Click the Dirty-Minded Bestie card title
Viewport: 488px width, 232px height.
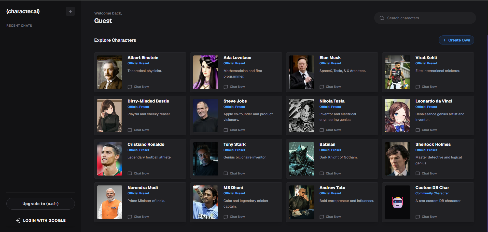click(x=148, y=101)
